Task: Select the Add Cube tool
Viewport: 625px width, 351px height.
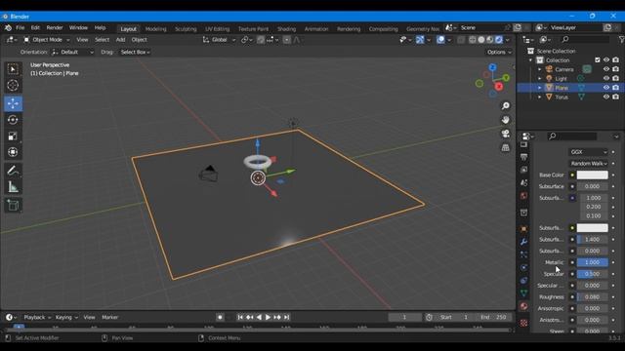Action: pyautogui.click(x=13, y=206)
